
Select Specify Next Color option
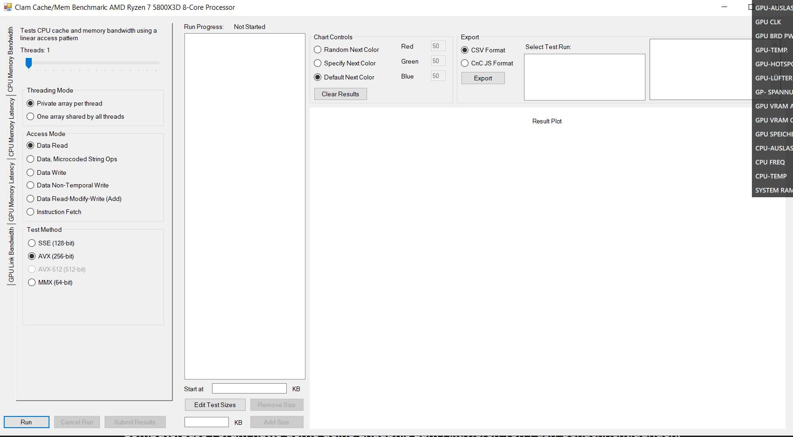pyautogui.click(x=345, y=63)
